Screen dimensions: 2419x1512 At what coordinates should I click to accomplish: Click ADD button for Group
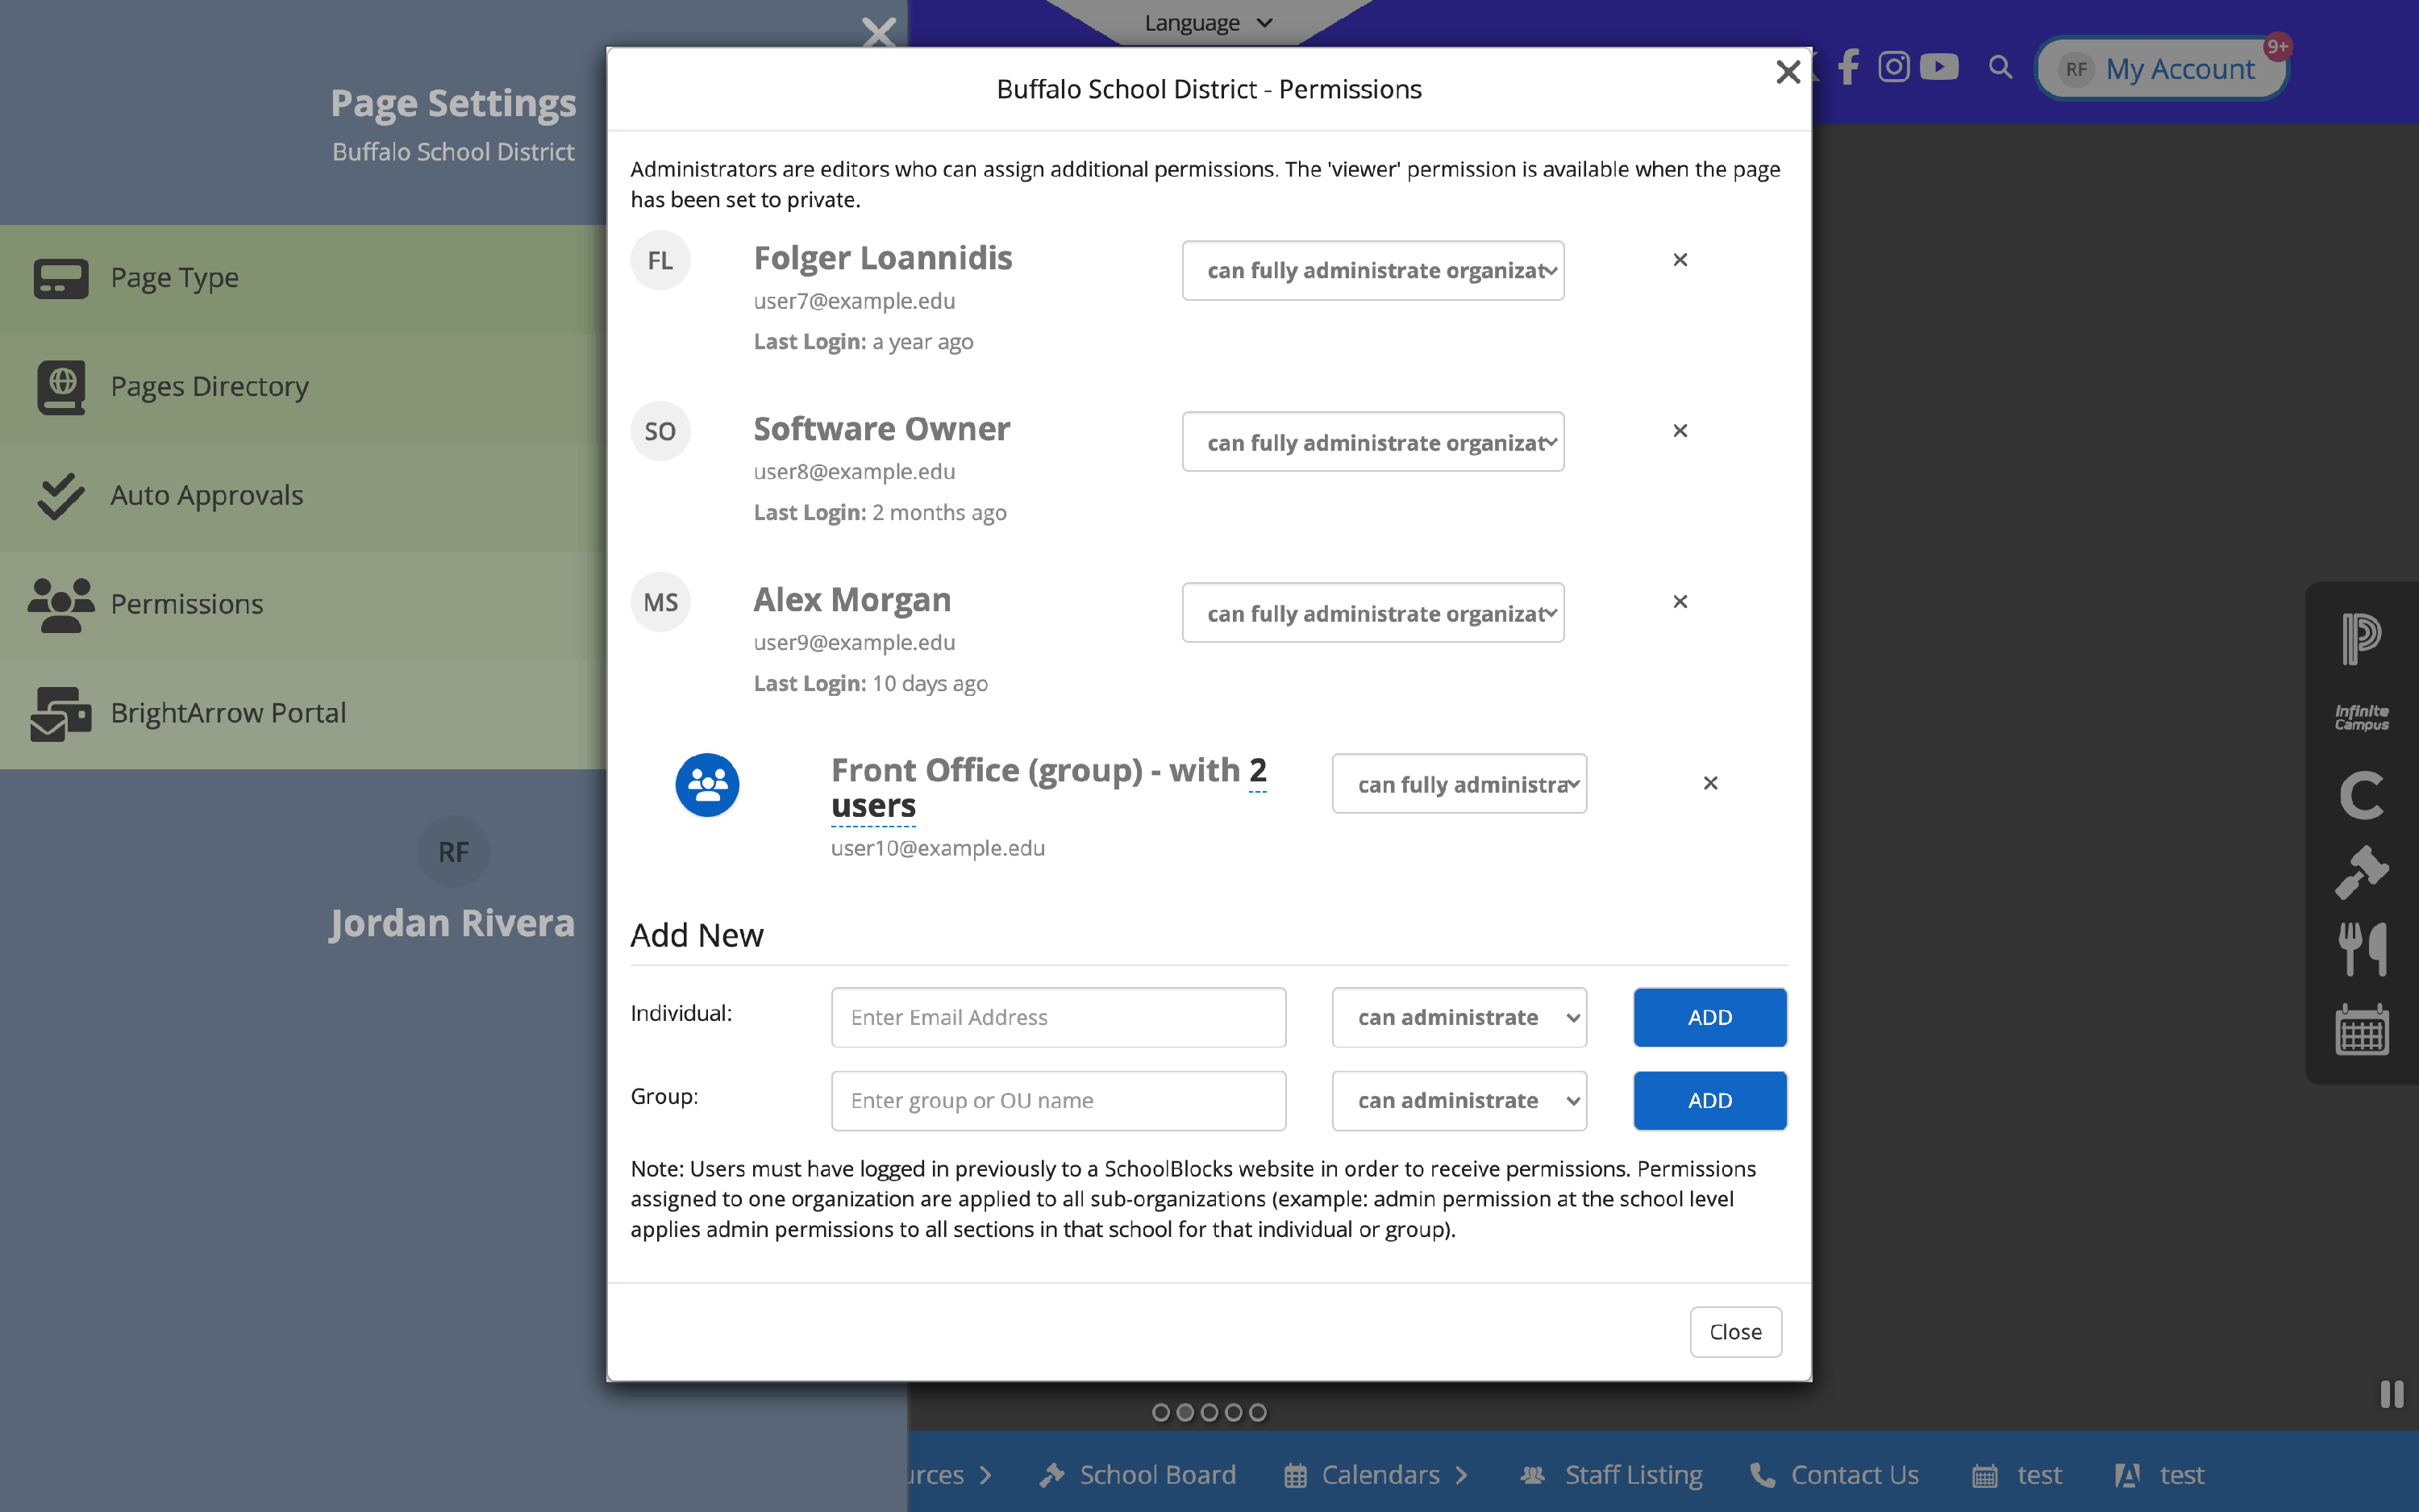pyautogui.click(x=1710, y=1101)
